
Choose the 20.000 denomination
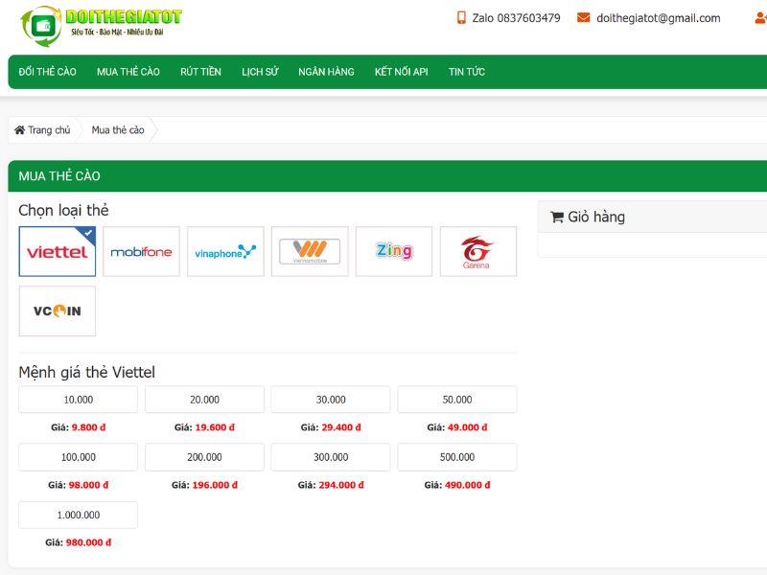click(x=204, y=400)
